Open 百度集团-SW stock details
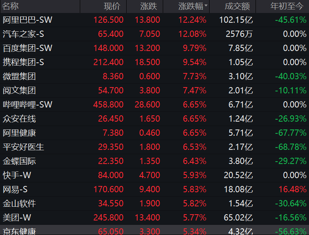 coord(154,48)
